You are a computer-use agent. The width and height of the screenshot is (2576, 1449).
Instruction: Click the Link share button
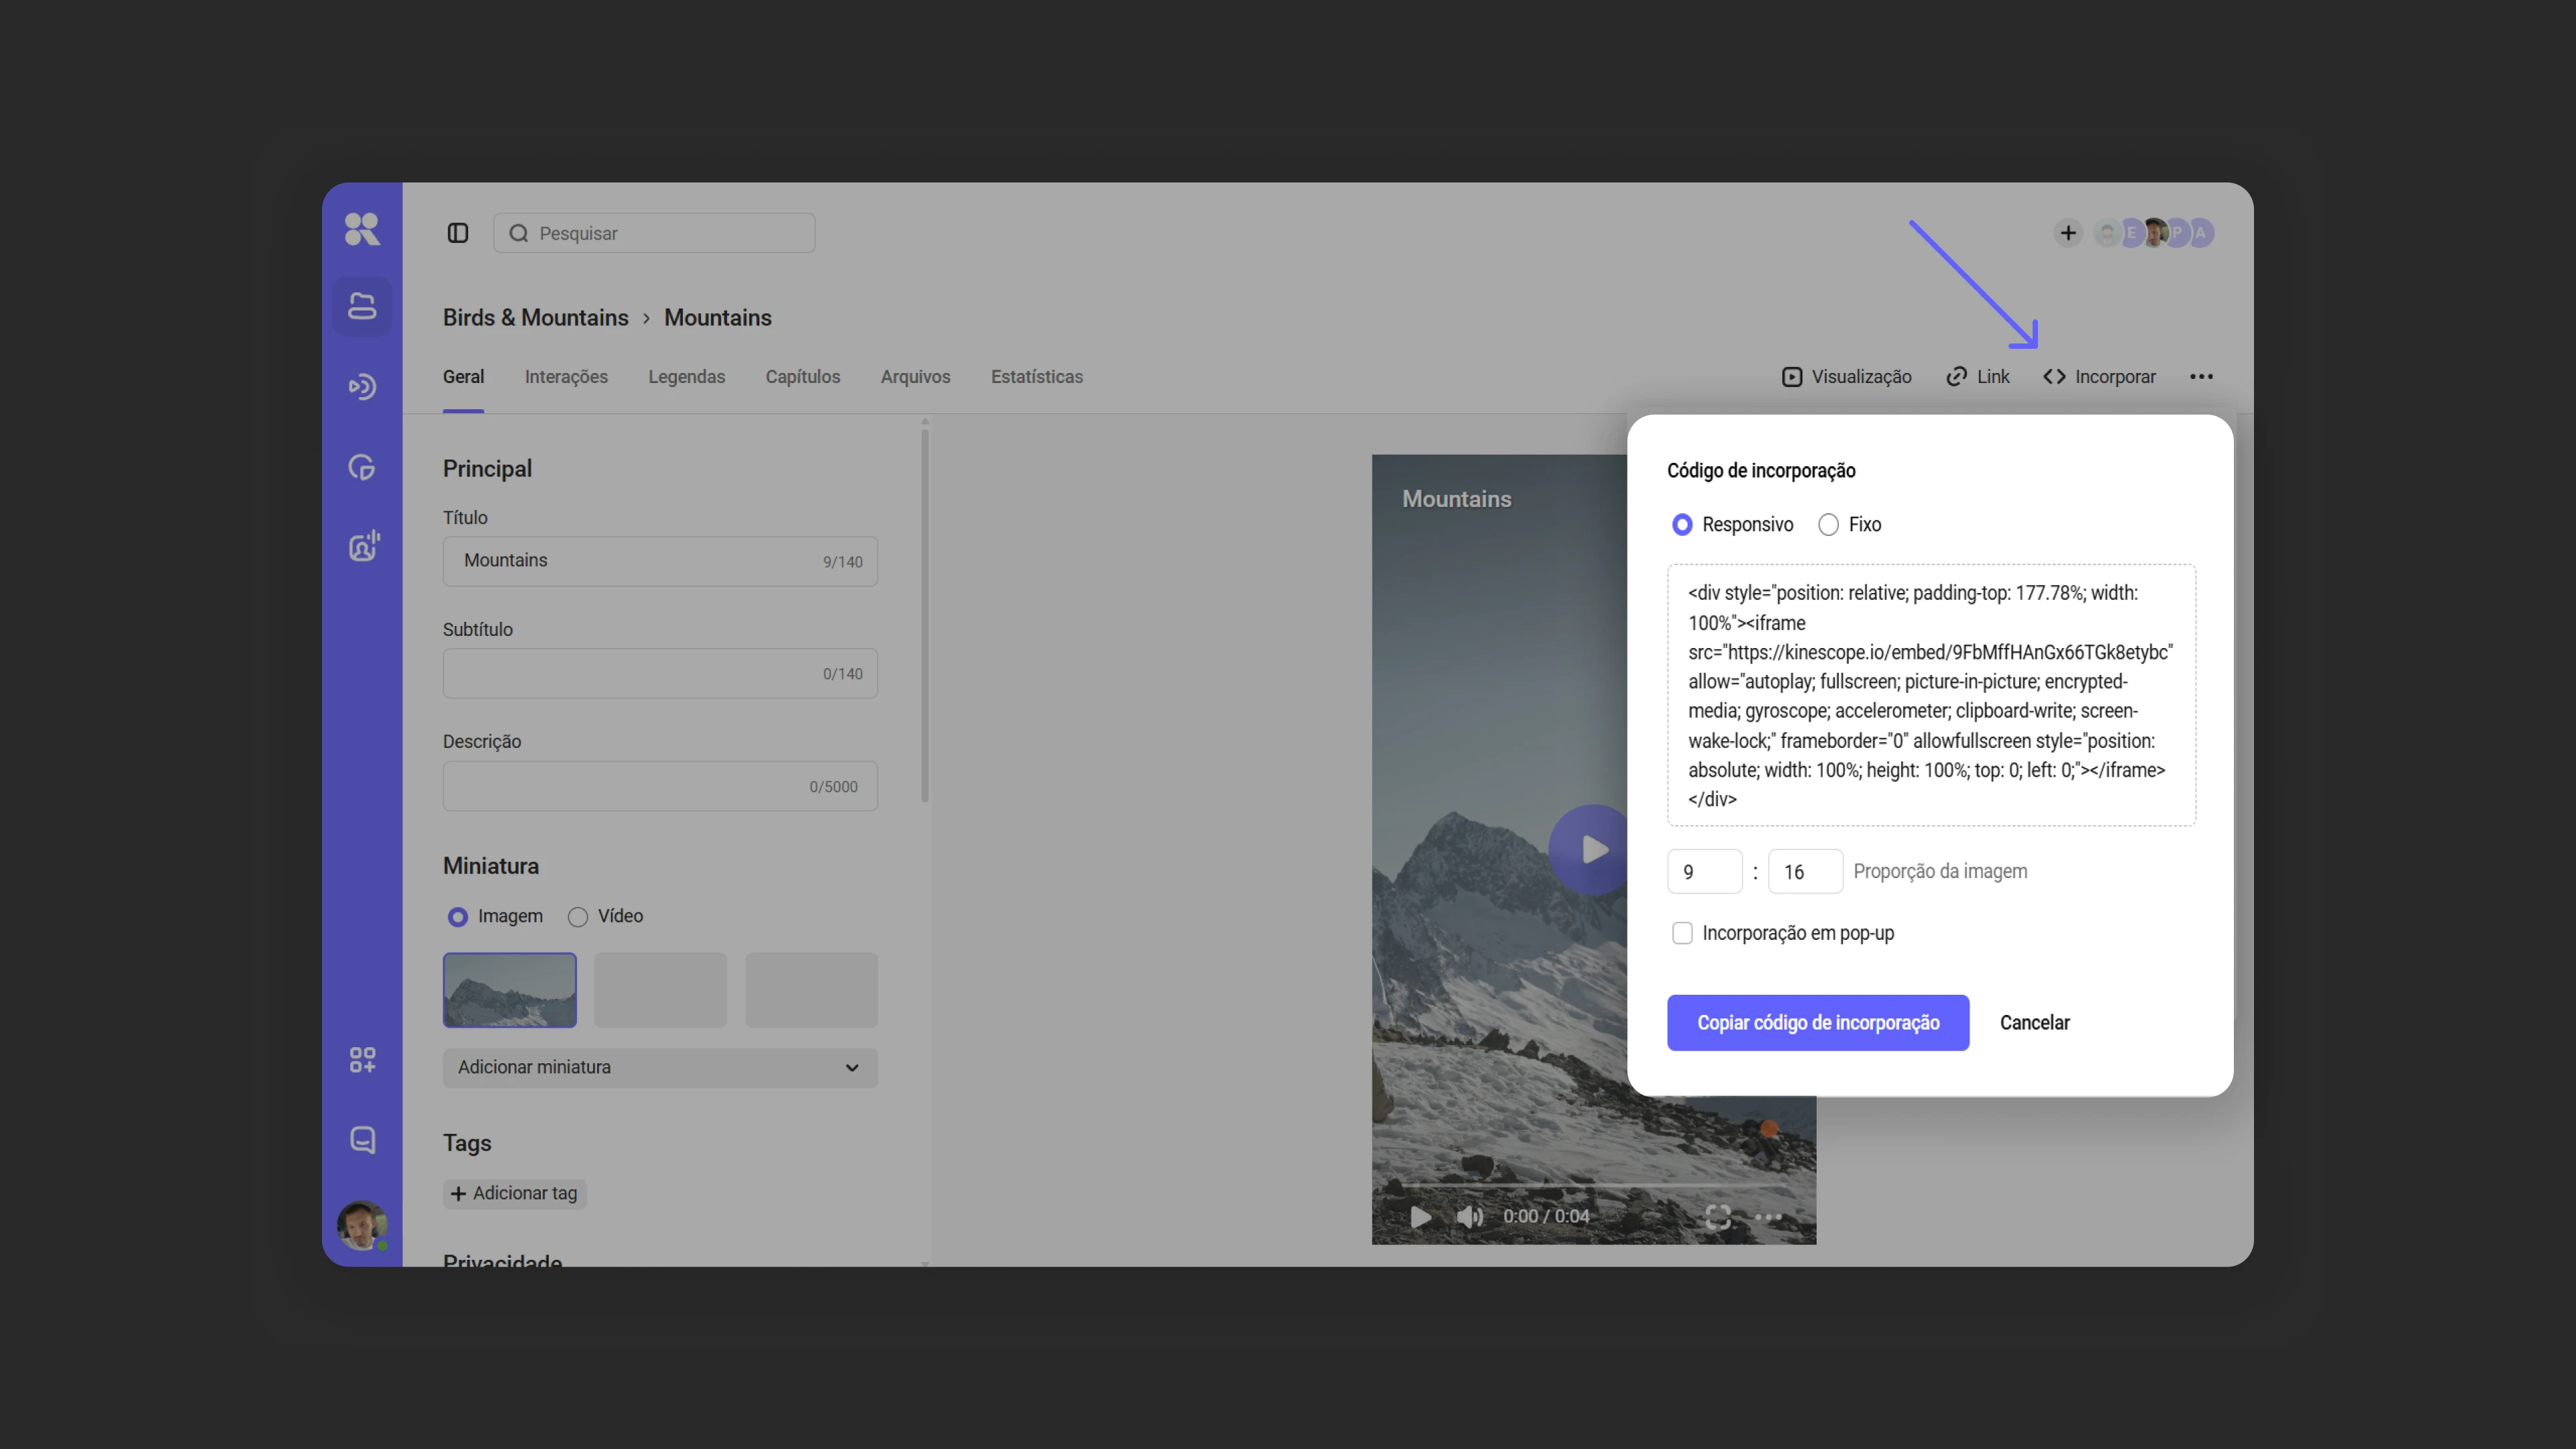coord(1977,377)
